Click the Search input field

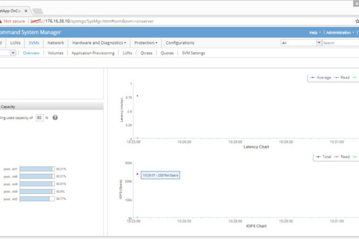point(341,43)
